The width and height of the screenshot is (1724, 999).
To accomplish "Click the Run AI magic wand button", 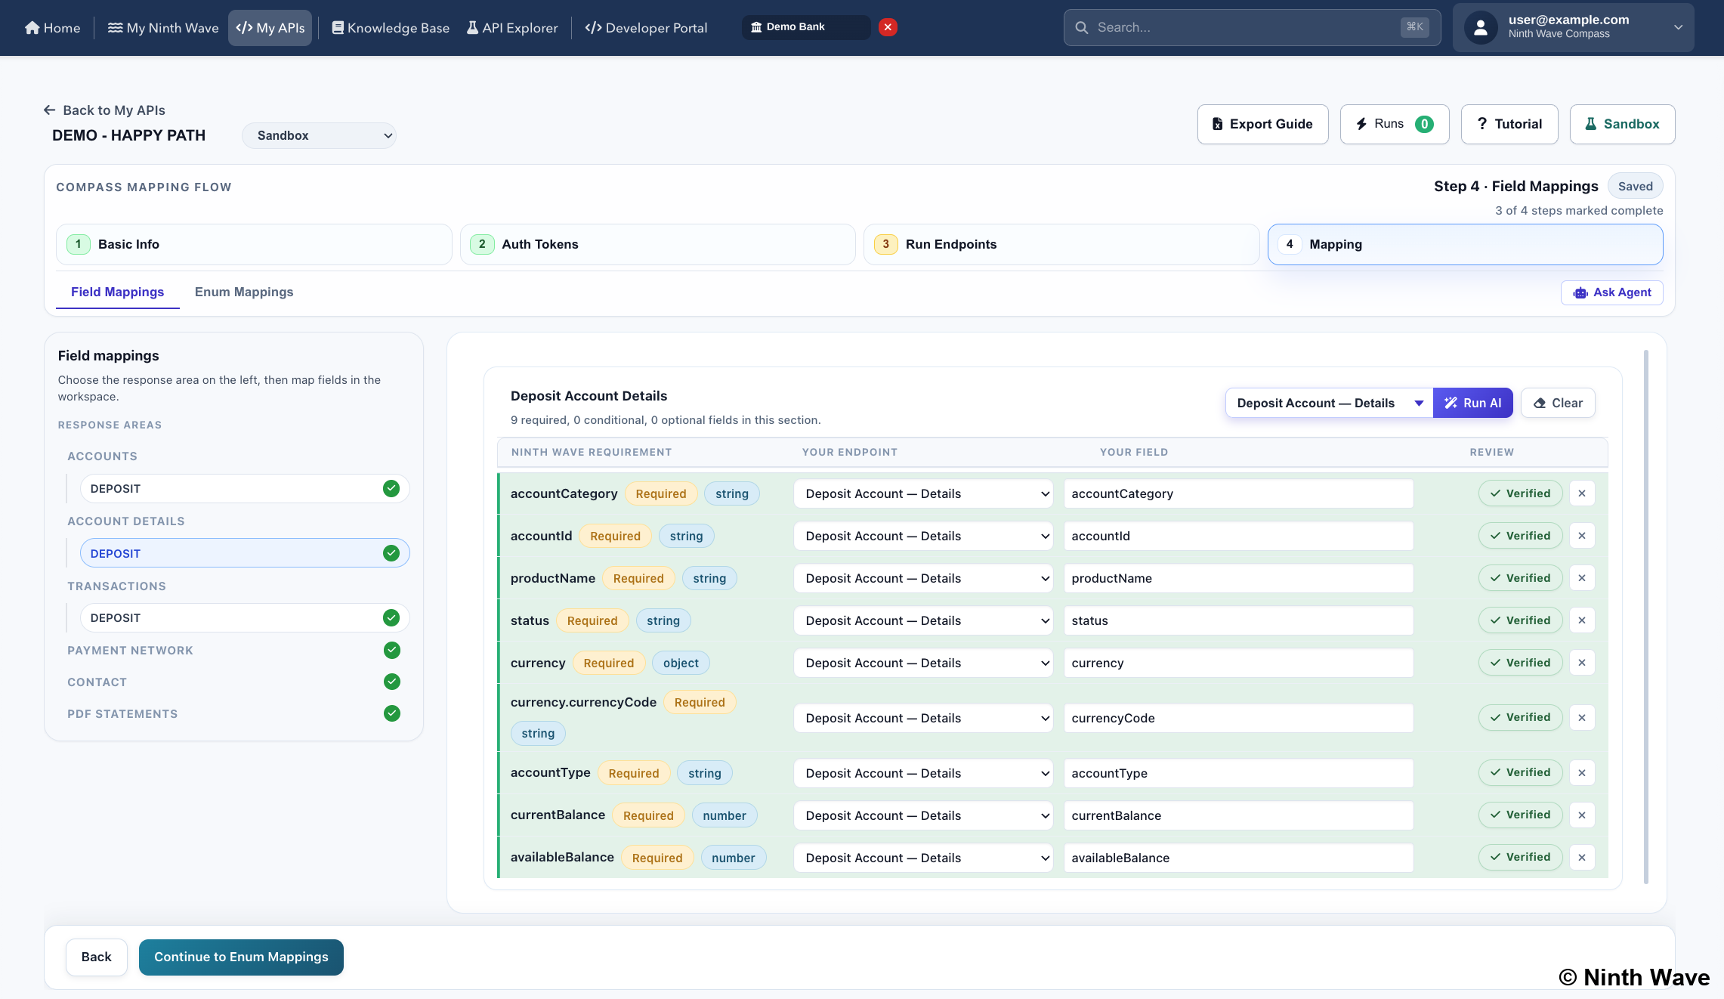I will coord(1472,403).
